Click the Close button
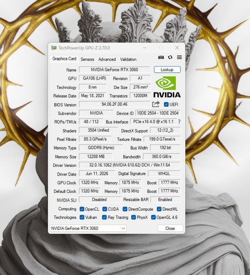The image size is (250, 275). tap(170, 228)
